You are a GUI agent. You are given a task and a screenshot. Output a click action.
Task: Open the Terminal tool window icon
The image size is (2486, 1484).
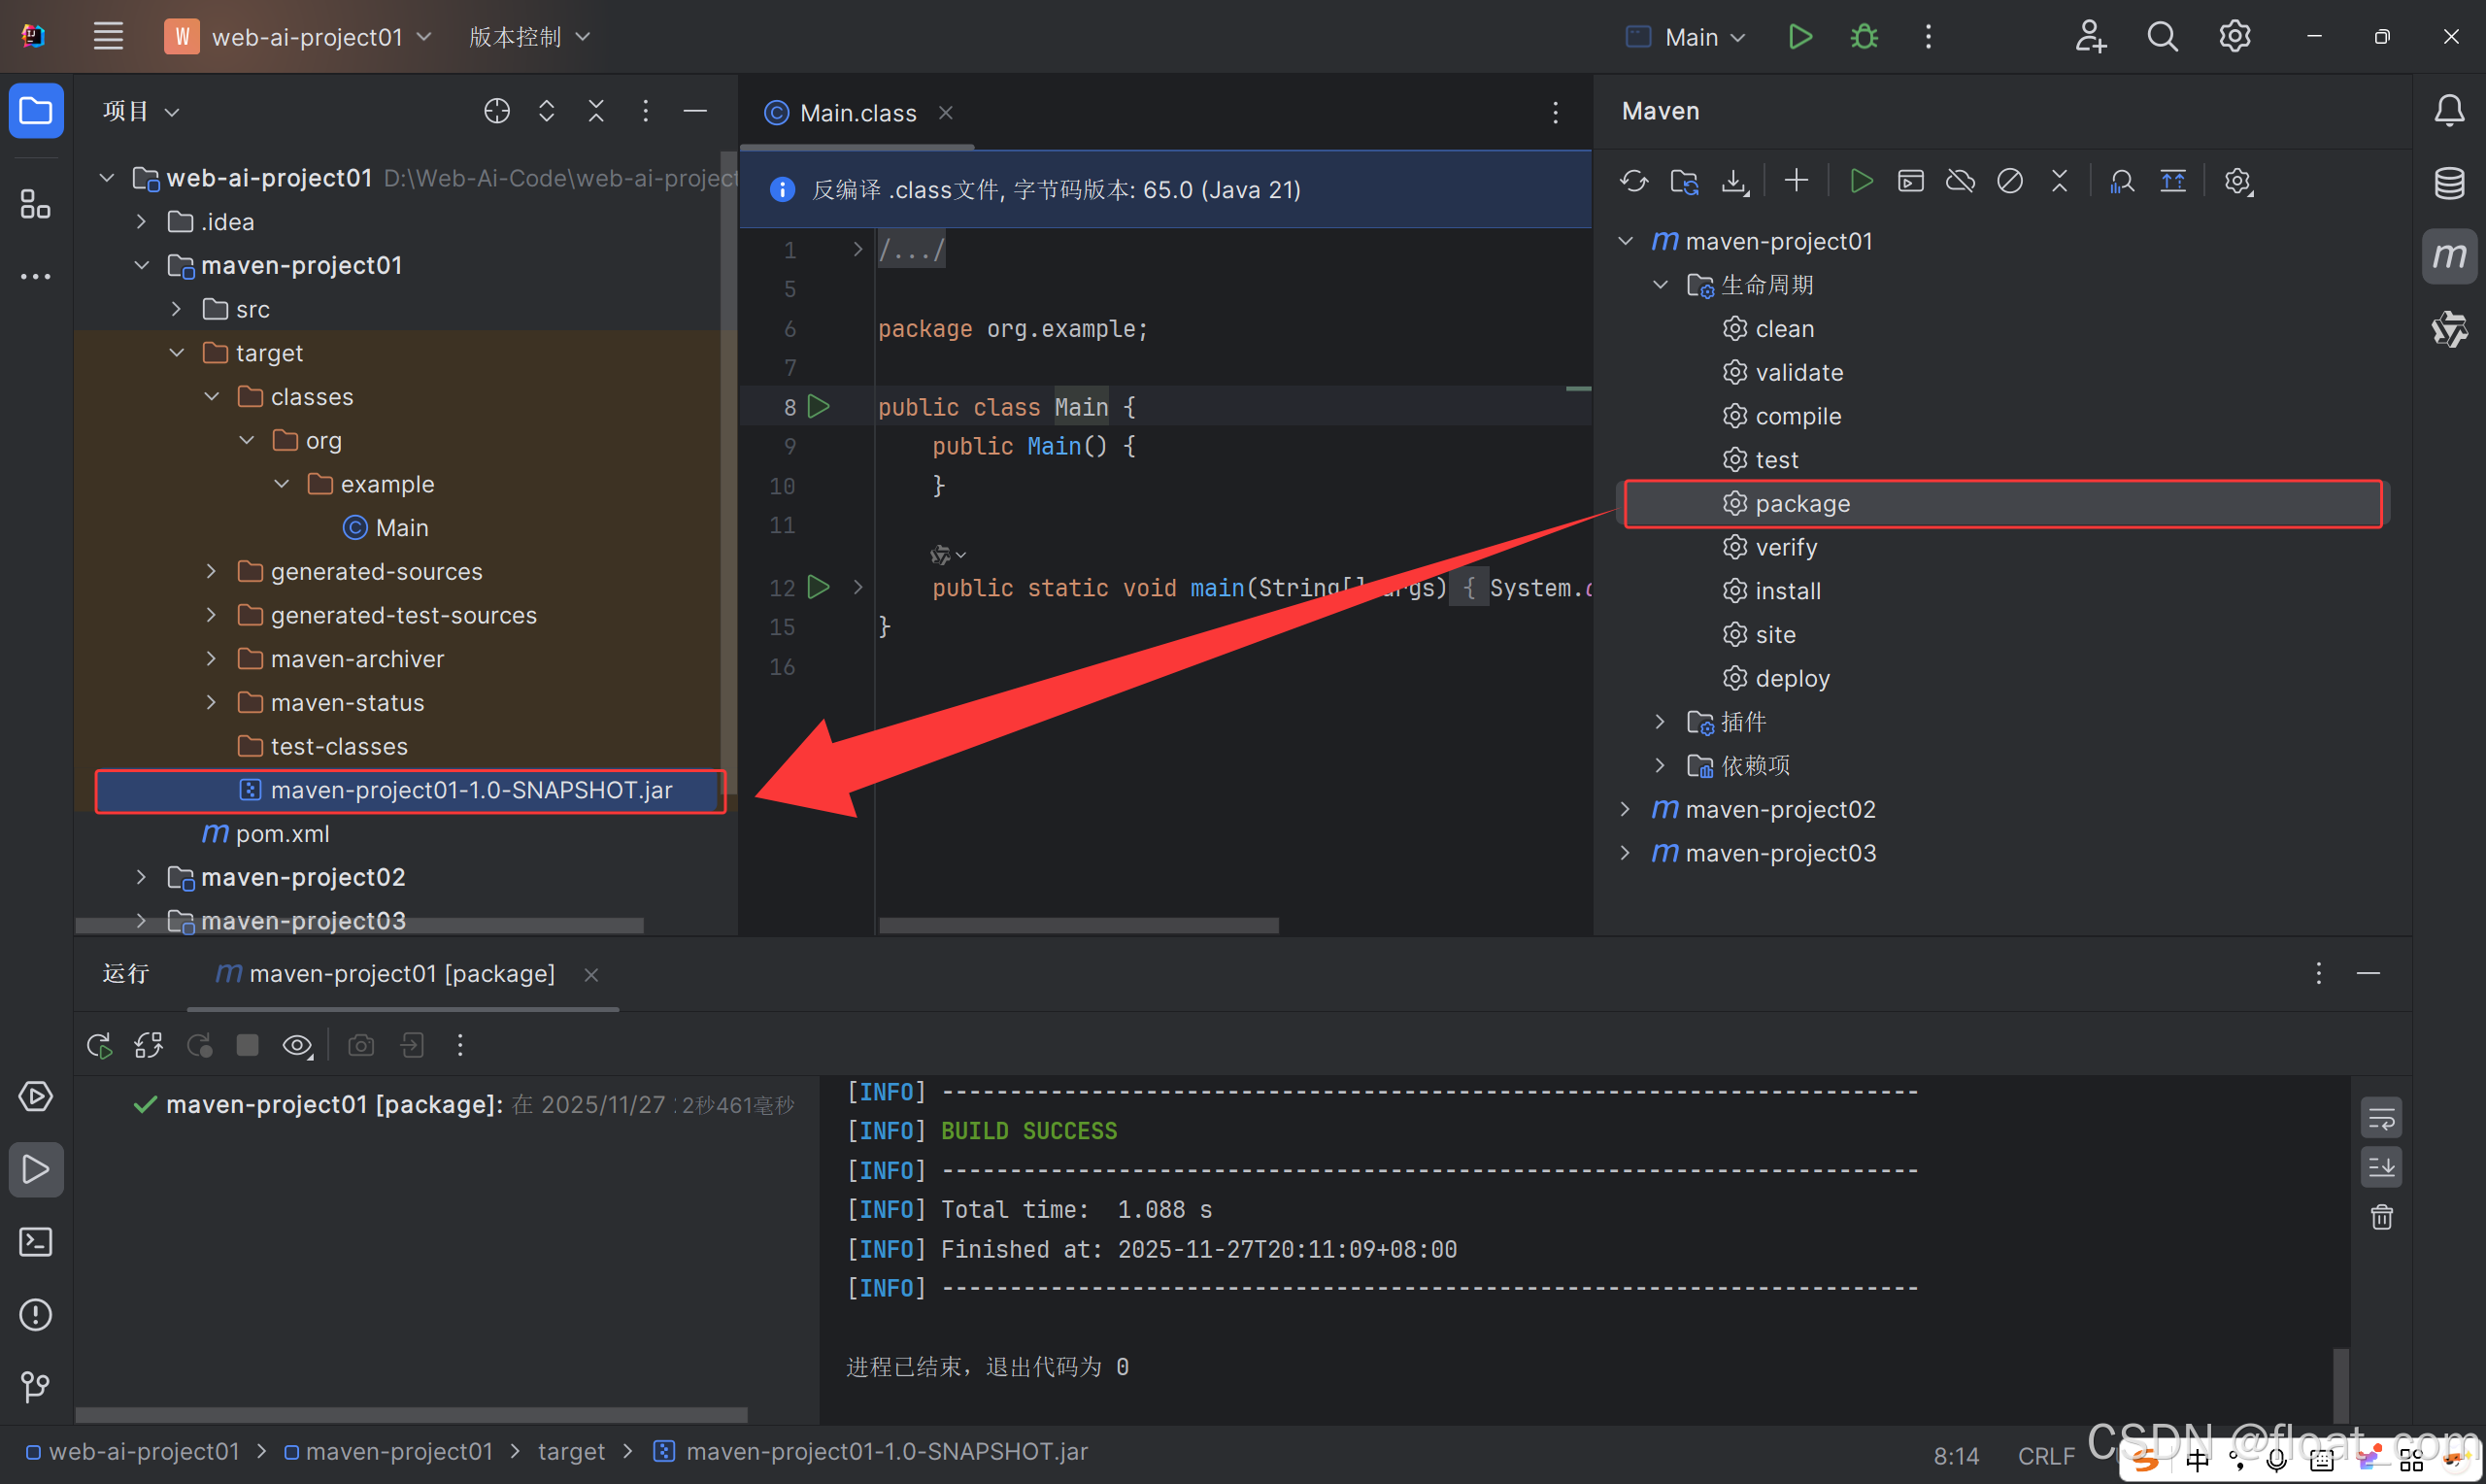[x=36, y=1242]
